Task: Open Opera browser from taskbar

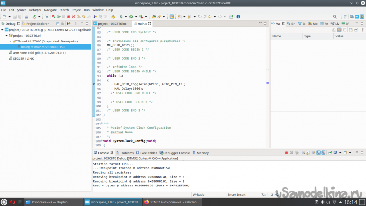Action: tap(13, 202)
